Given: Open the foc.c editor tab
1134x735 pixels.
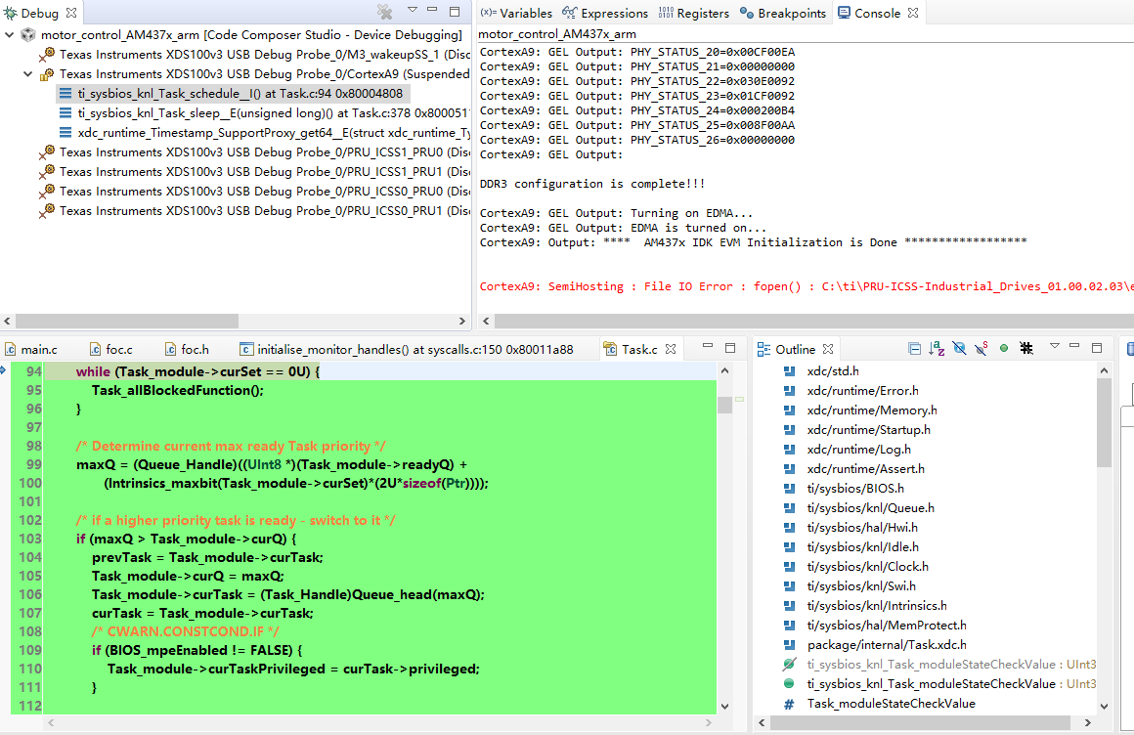Looking at the screenshot, I should 111,349.
